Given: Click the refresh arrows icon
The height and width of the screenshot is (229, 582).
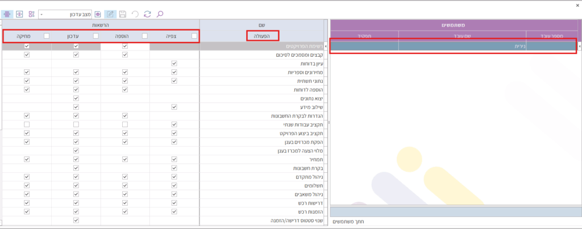Looking at the screenshot, I should pyautogui.click(x=148, y=13).
